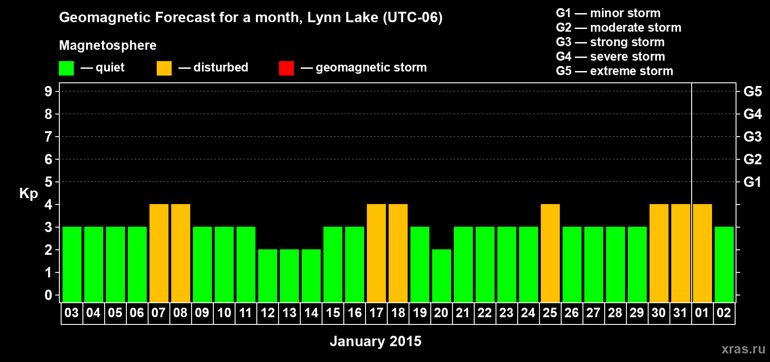Image resolution: width=770 pixels, height=362 pixels.
Task: Click the Kp value '0' on left axis
Action: (48, 295)
